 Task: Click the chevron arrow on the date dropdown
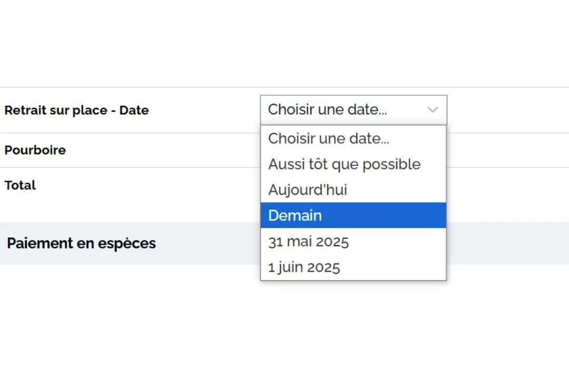pyautogui.click(x=433, y=109)
